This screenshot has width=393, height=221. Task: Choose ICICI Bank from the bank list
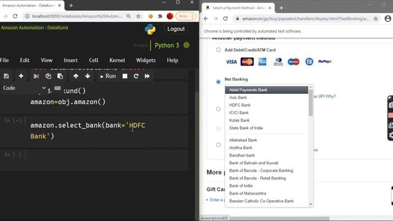(x=267, y=113)
